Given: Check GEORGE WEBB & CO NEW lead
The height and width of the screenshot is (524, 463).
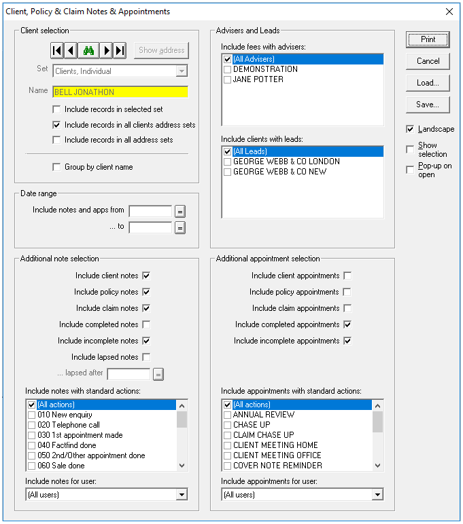Looking at the screenshot, I should click(x=227, y=172).
